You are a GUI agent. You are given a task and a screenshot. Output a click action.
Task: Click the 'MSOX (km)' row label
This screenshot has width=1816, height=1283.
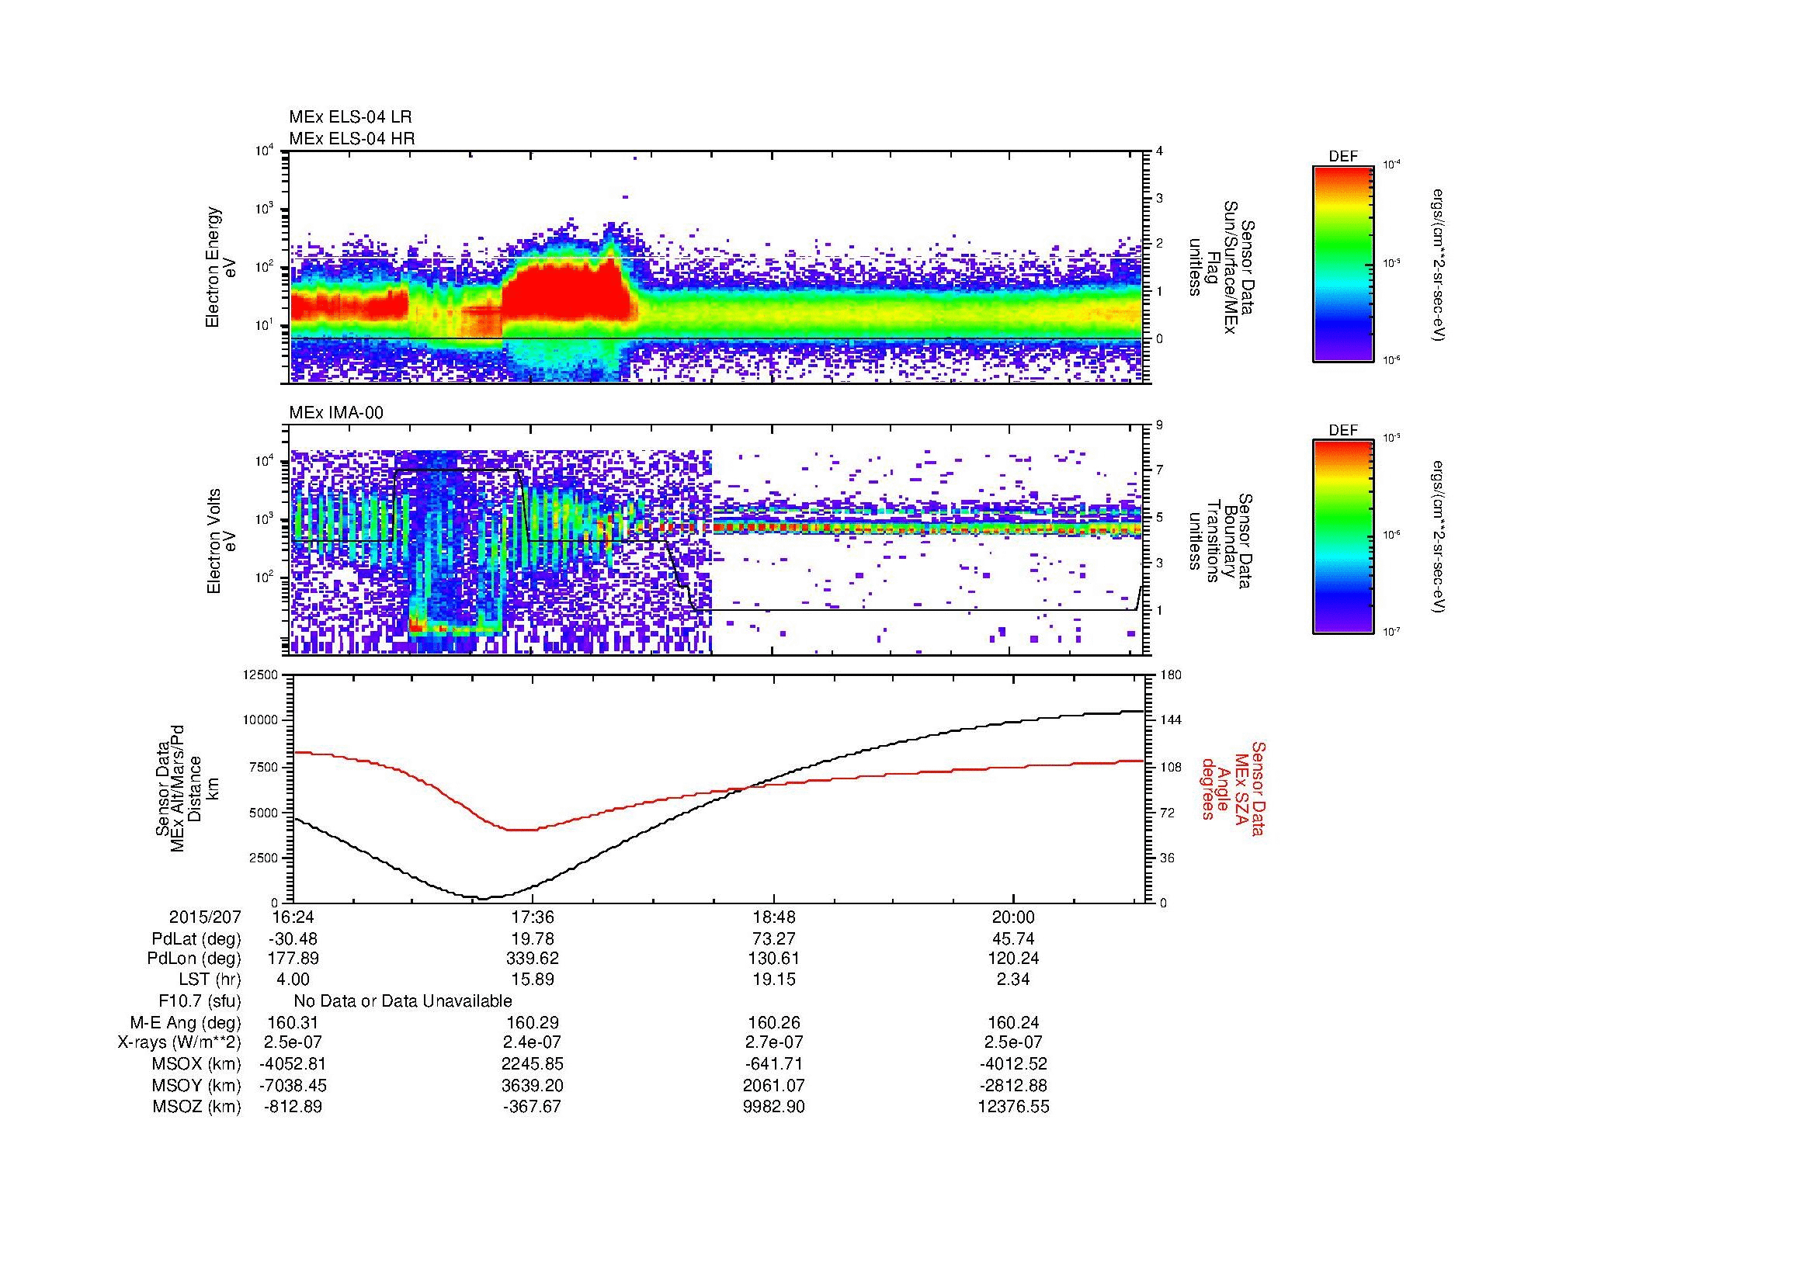tap(196, 1065)
